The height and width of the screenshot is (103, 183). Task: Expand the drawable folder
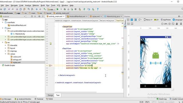click(5, 45)
